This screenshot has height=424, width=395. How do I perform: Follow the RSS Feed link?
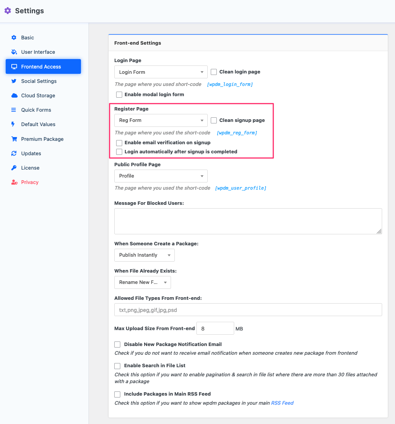pos(282,403)
